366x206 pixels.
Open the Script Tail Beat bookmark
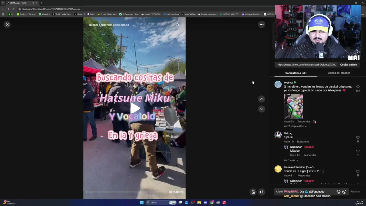click(189, 14)
